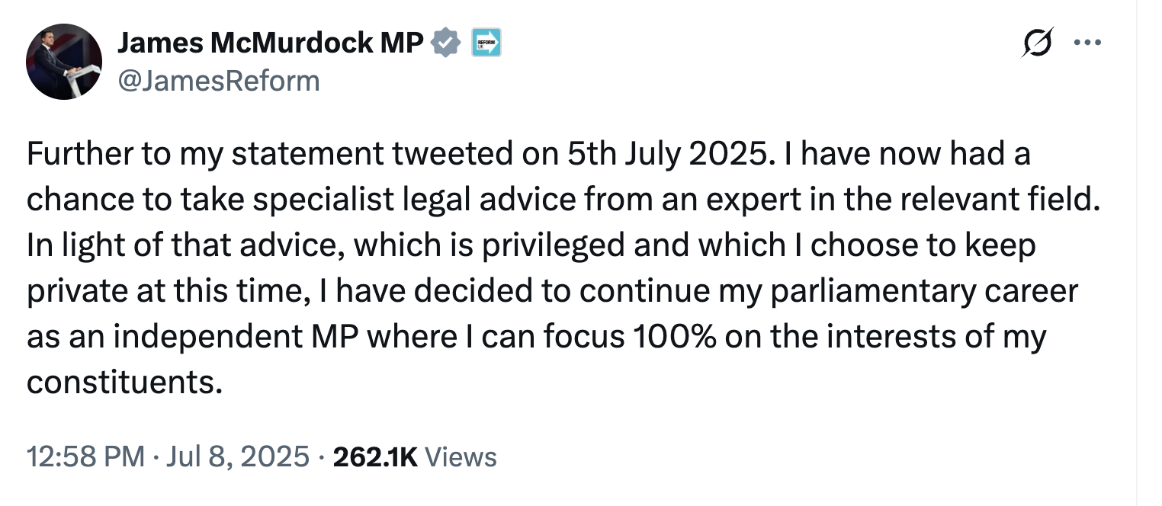The height and width of the screenshot is (506, 1162).
Task: Click the Views label beside the count
Action: pyautogui.click(x=460, y=456)
